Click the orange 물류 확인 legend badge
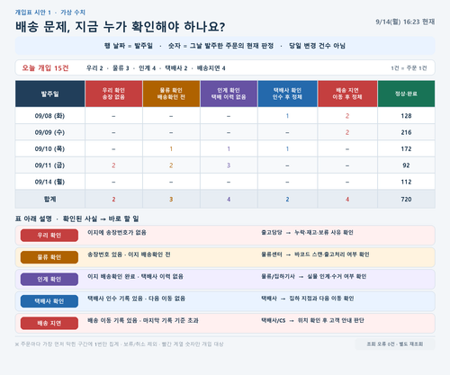This screenshot has width=450, height=375. tap(49, 257)
